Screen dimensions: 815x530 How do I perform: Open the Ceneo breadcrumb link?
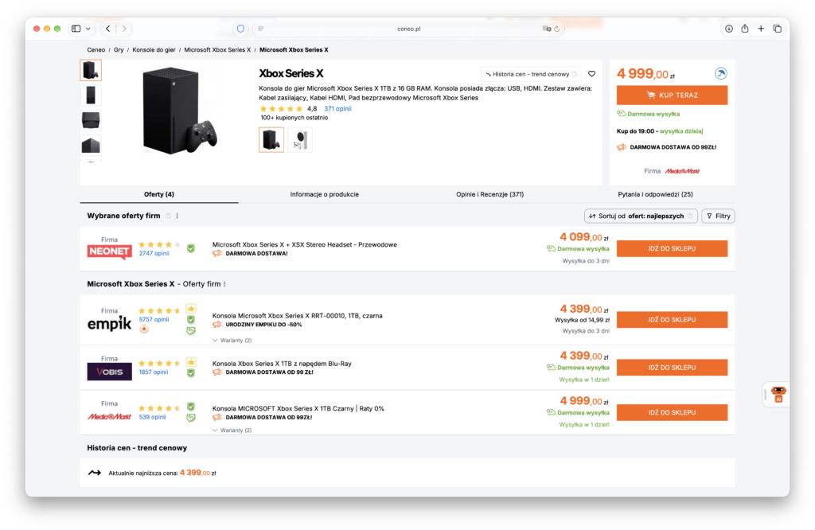(x=96, y=50)
